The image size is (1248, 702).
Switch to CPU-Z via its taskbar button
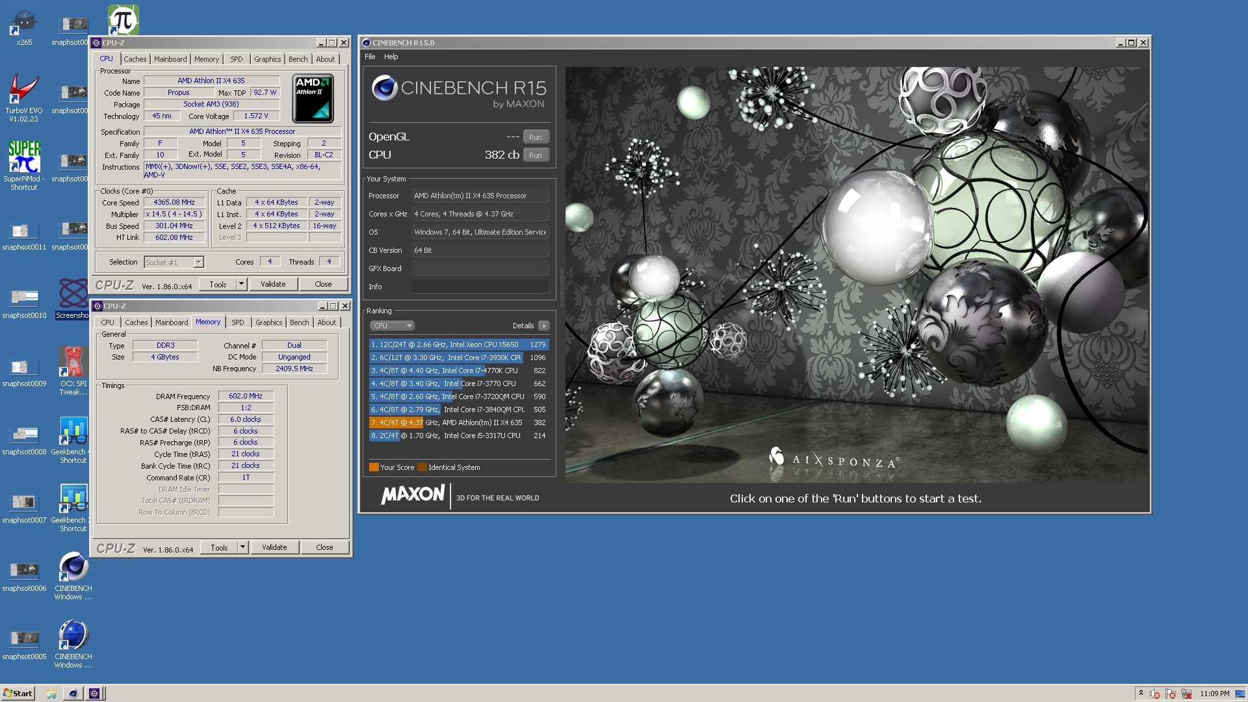94,694
